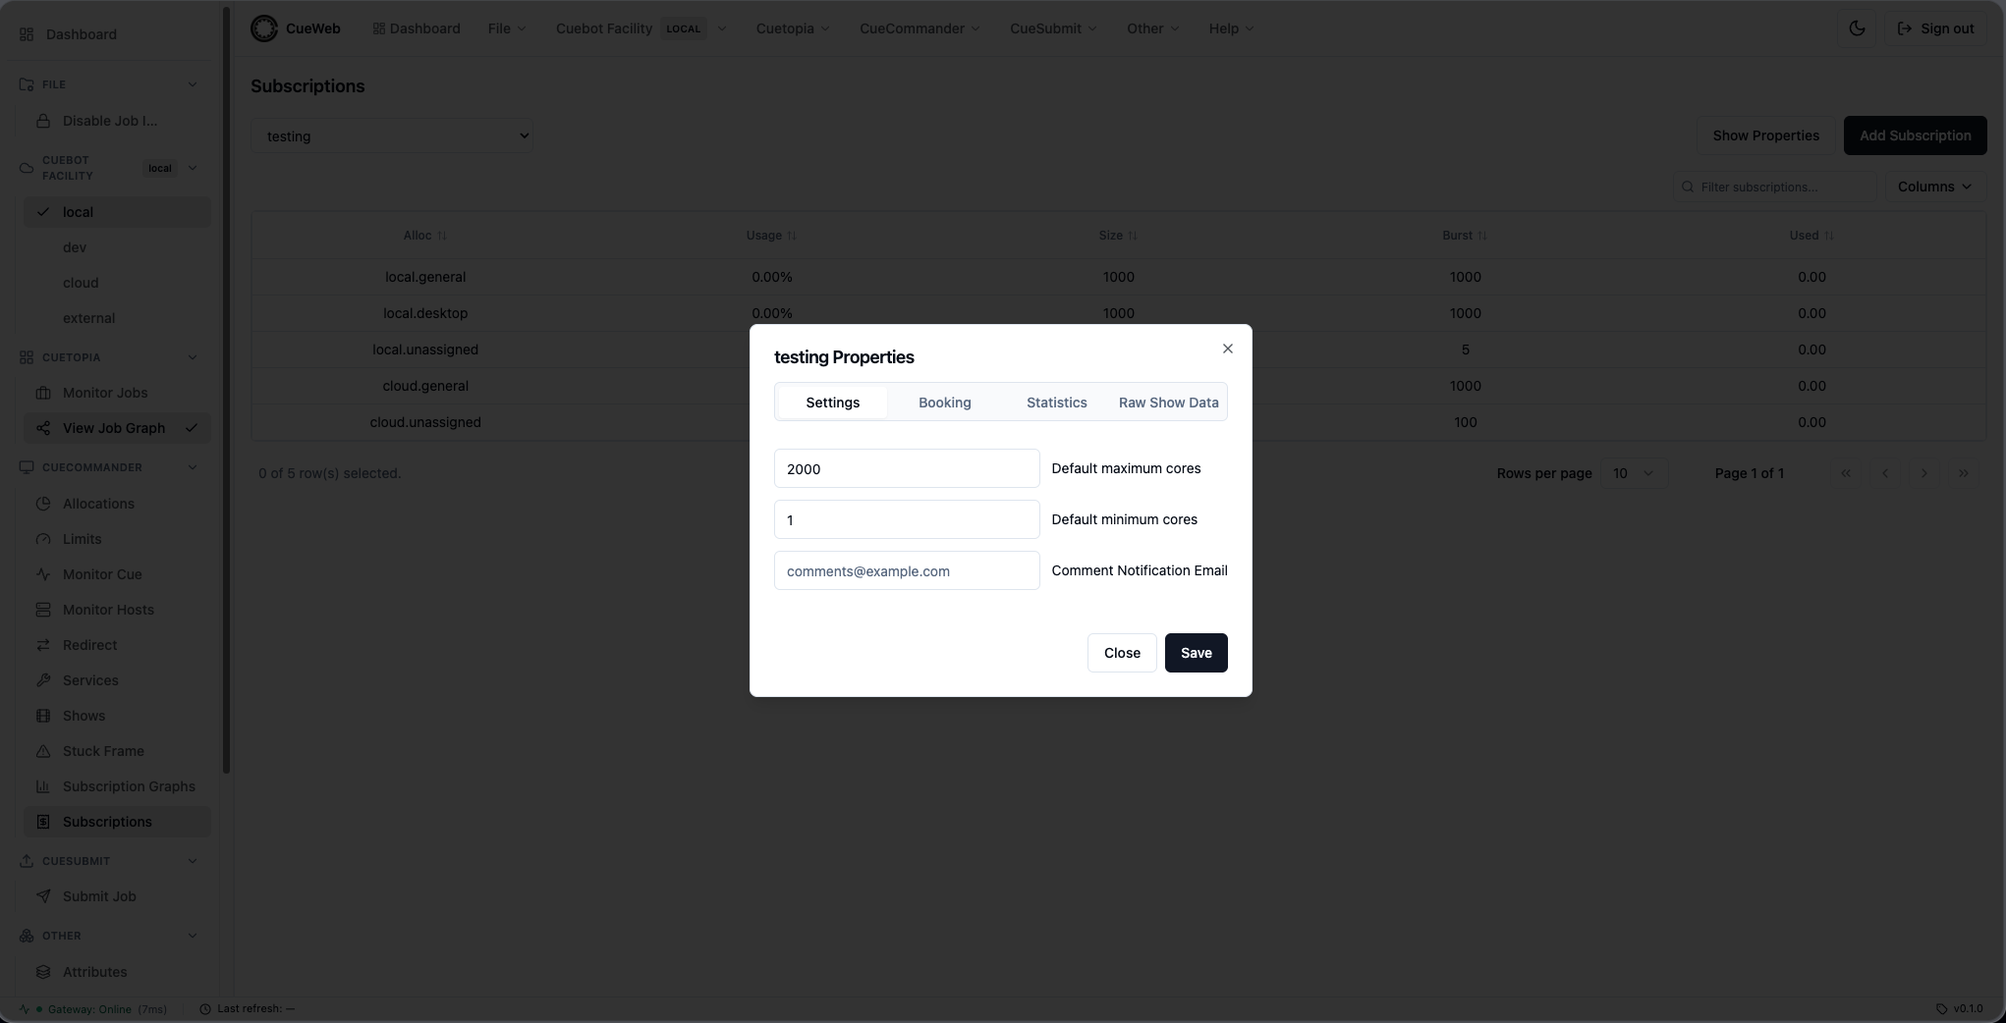The image size is (2006, 1023).
Task: Click the Attributes layers icon
Action: [x=43, y=972]
